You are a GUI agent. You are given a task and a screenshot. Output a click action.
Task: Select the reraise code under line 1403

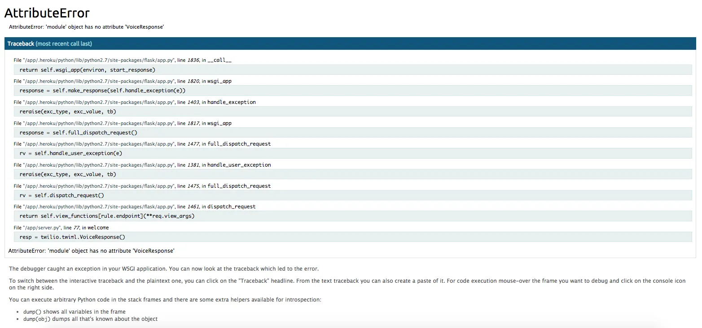coord(353,112)
